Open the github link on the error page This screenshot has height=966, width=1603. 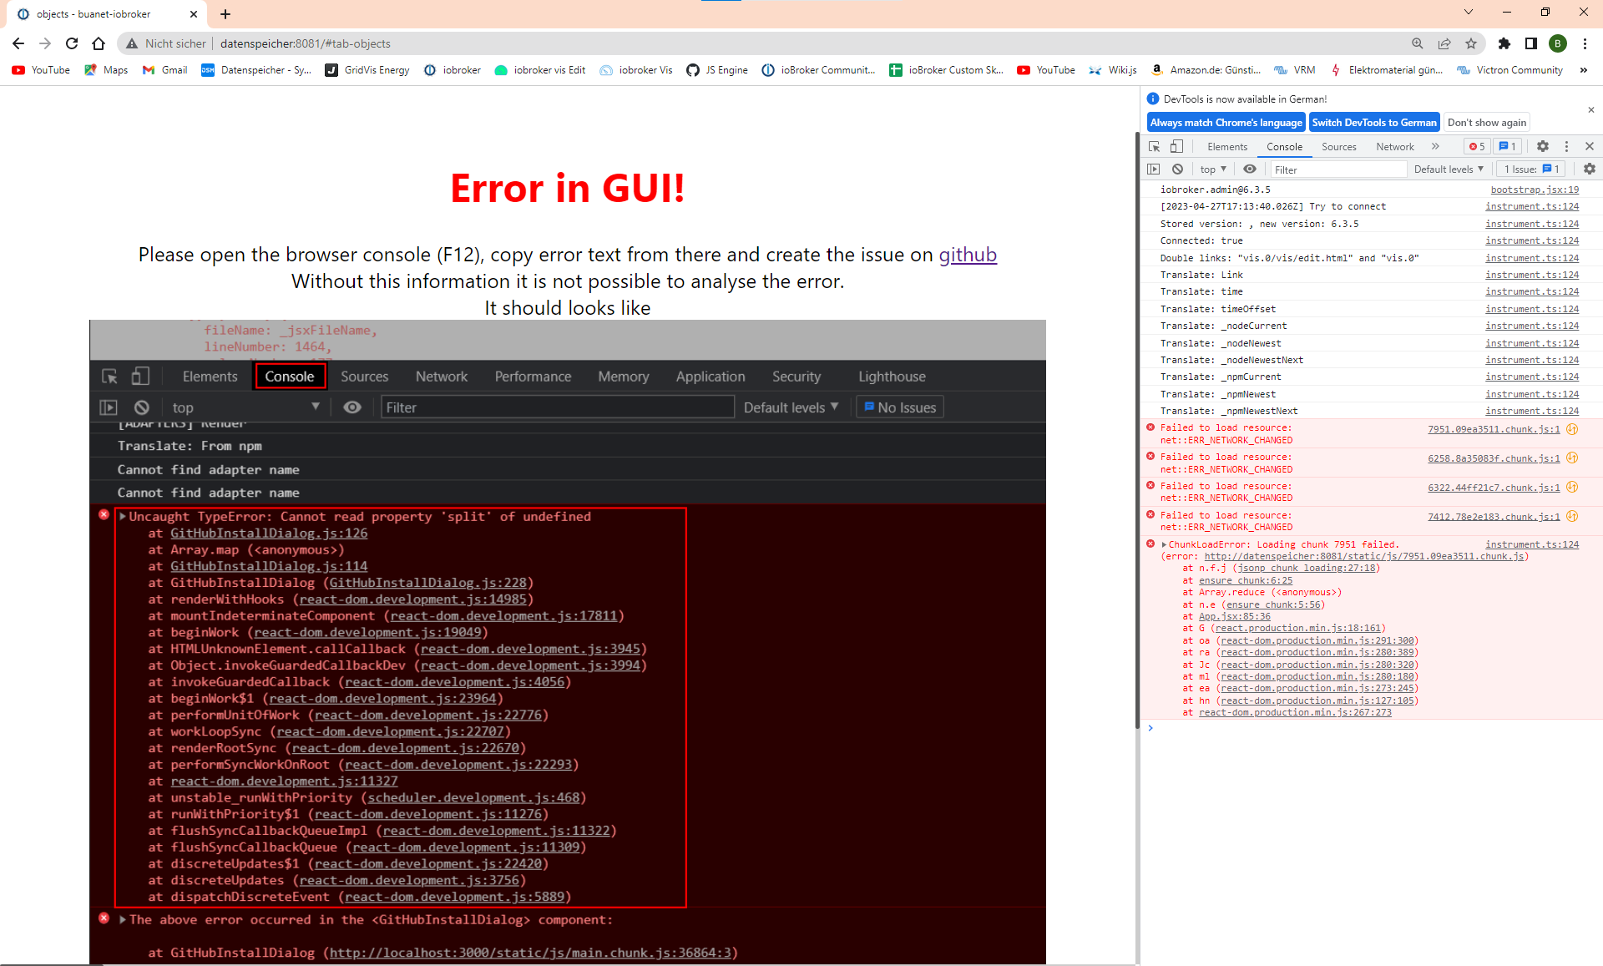(x=968, y=255)
